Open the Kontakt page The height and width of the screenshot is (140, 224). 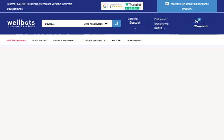117,41
